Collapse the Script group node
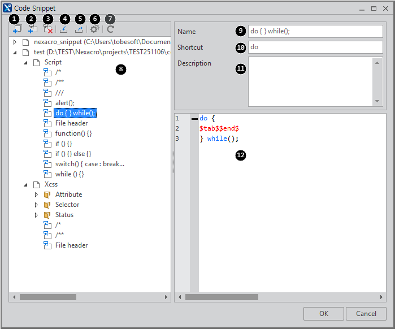The image size is (395, 329). pos(26,63)
